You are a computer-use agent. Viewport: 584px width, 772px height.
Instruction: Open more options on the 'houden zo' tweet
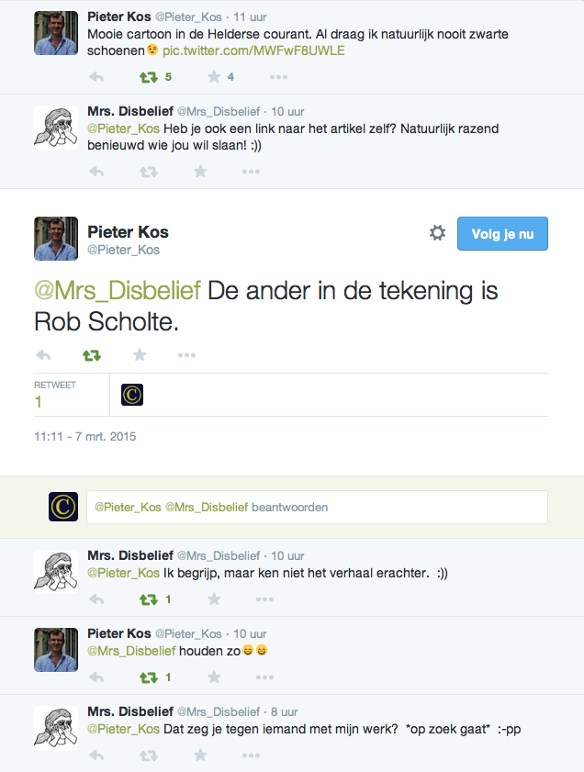point(264,677)
